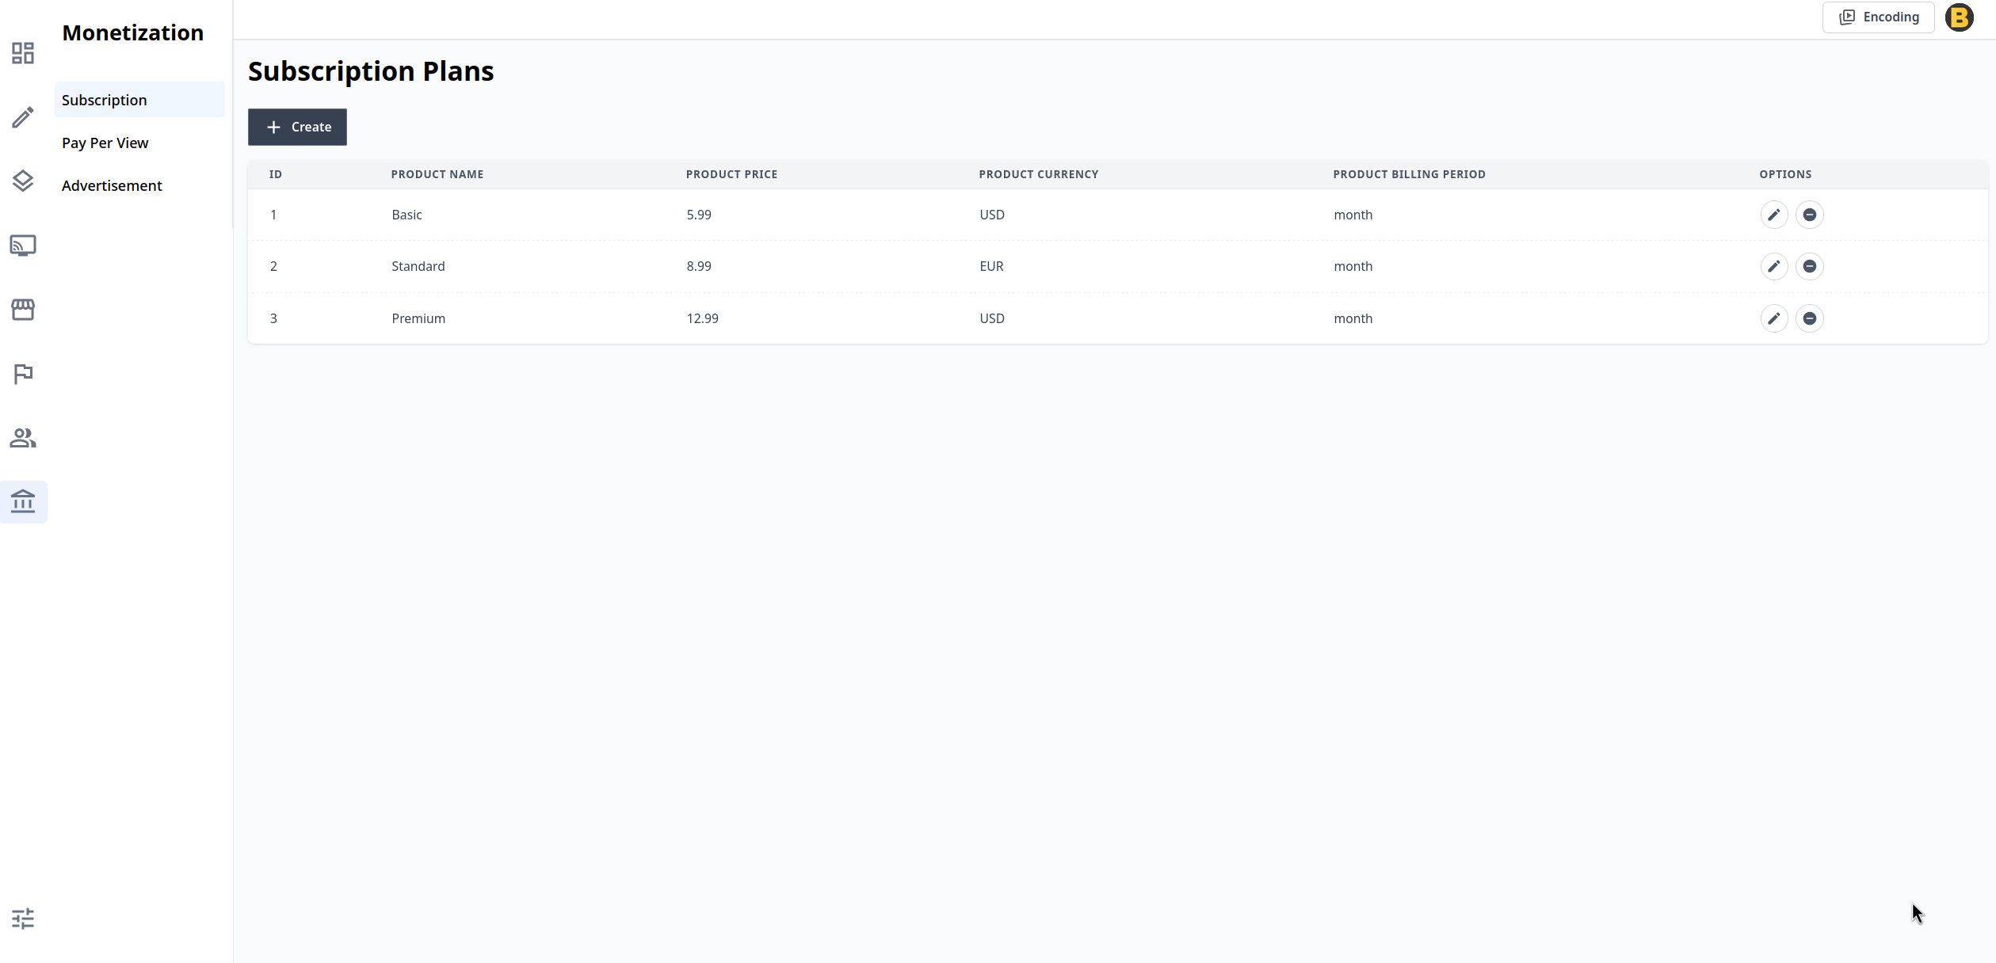This screenshot has width=1996, height=963.
Task: Open the storefront icon in sidebar
Action: (x=23, y=310)
